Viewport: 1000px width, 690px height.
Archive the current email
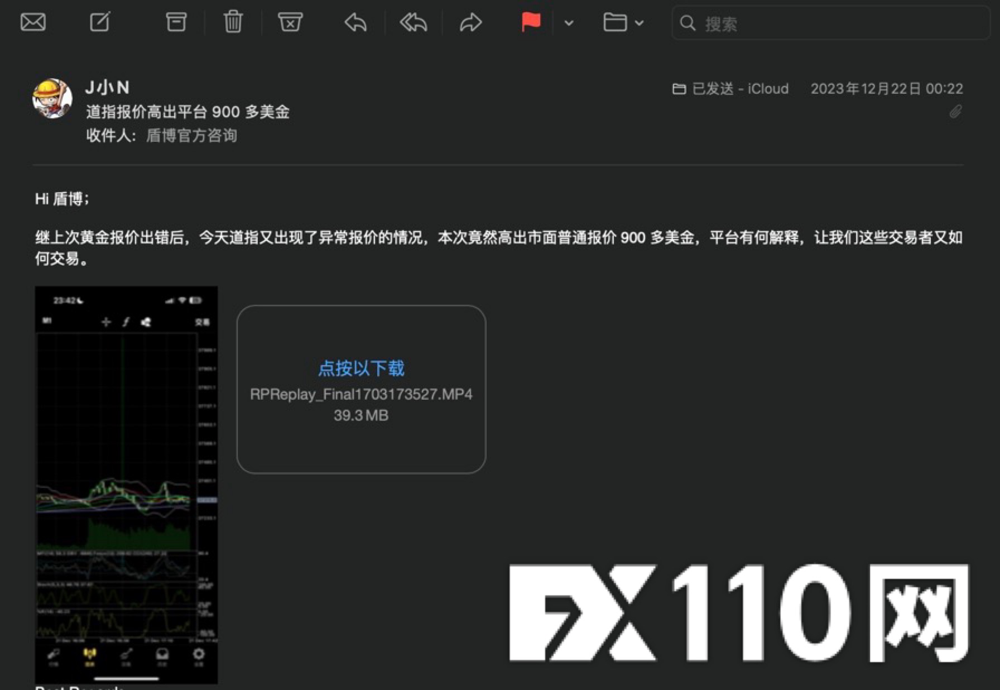click(176, 22)
